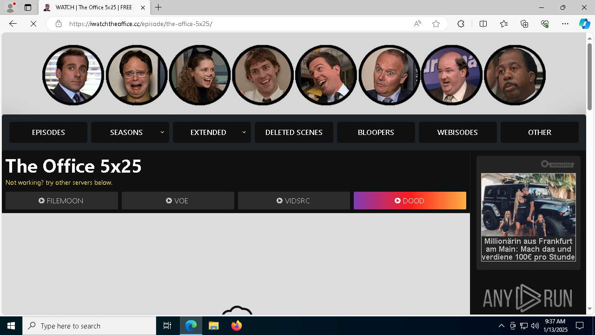
Task: Expand the SEASONS dropdown chevron
Action: coord(162,132)
